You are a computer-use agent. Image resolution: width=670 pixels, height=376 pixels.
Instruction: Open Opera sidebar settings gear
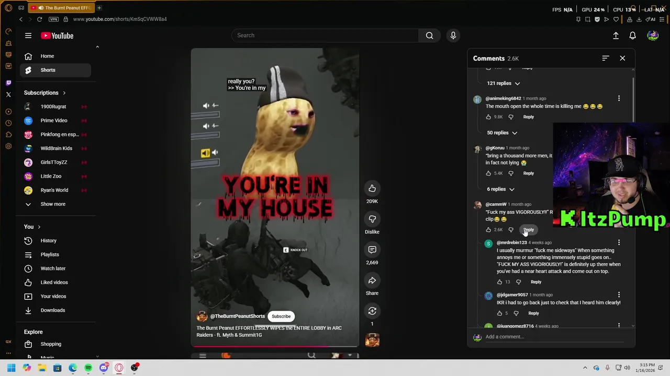pyautogui.click(x=8, y=146)
